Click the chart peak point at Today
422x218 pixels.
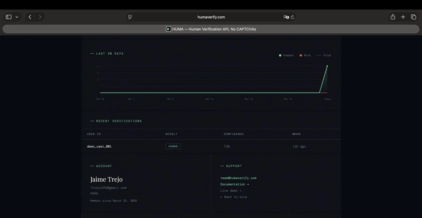pyautogui.click(x=327, y=66)
